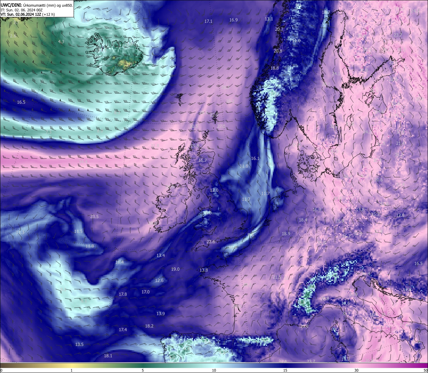
Task: Click the 18.4 value over the Netherlands
Action: click(x=303, y=220)
